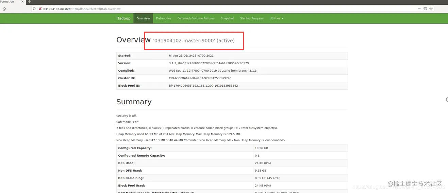Open the Snapshot tab

tap(227, 18)
